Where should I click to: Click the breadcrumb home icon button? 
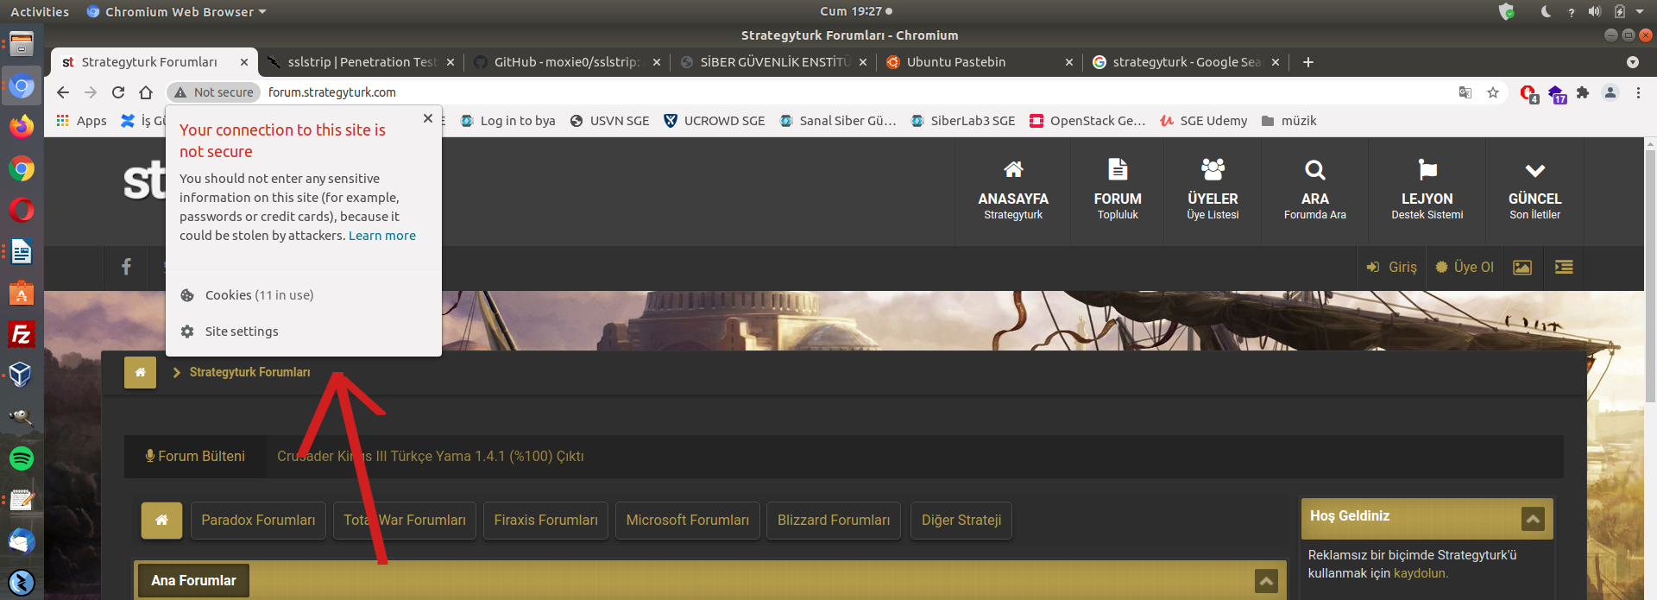click(x=140, y=372)
